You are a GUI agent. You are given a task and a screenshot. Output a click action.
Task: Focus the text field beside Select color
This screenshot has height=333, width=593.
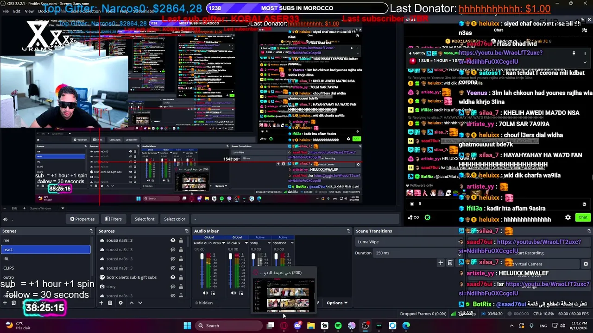295,219
